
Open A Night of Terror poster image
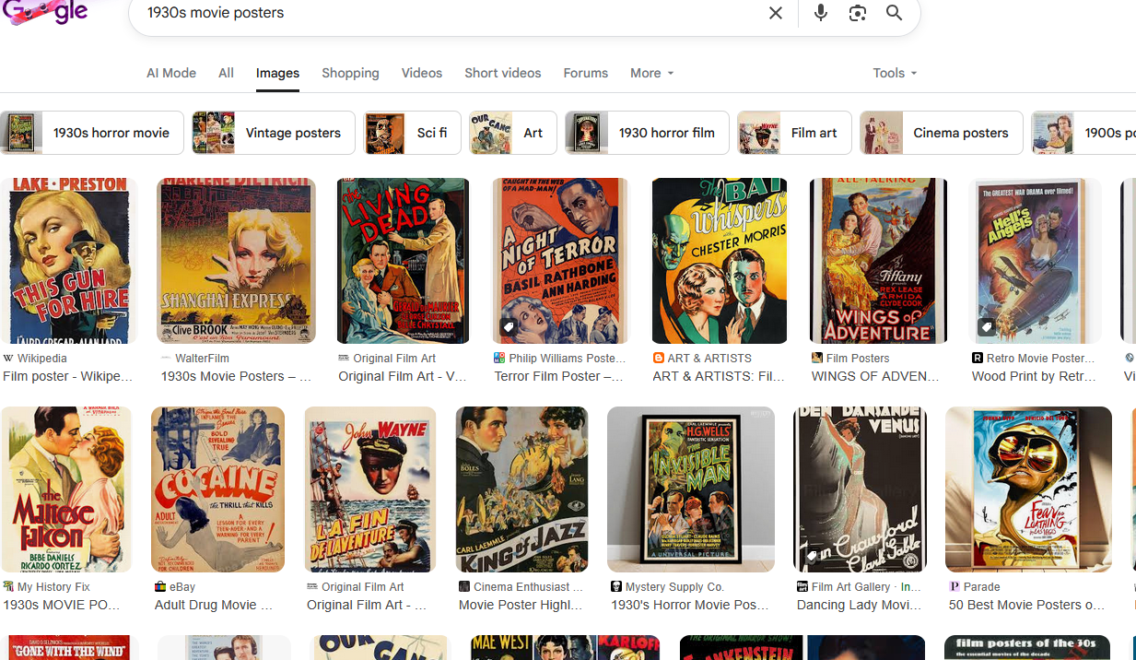pyautogui.click(x=560, y=261)
